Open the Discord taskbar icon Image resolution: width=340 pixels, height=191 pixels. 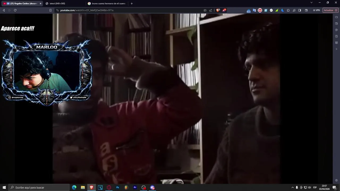pos(152,188)
